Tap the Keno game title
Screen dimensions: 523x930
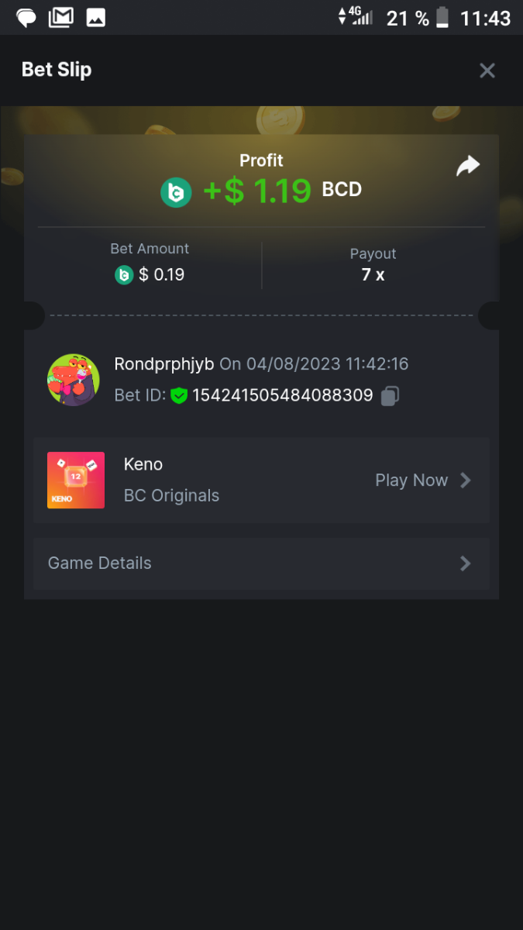click(x=143, y=464)
